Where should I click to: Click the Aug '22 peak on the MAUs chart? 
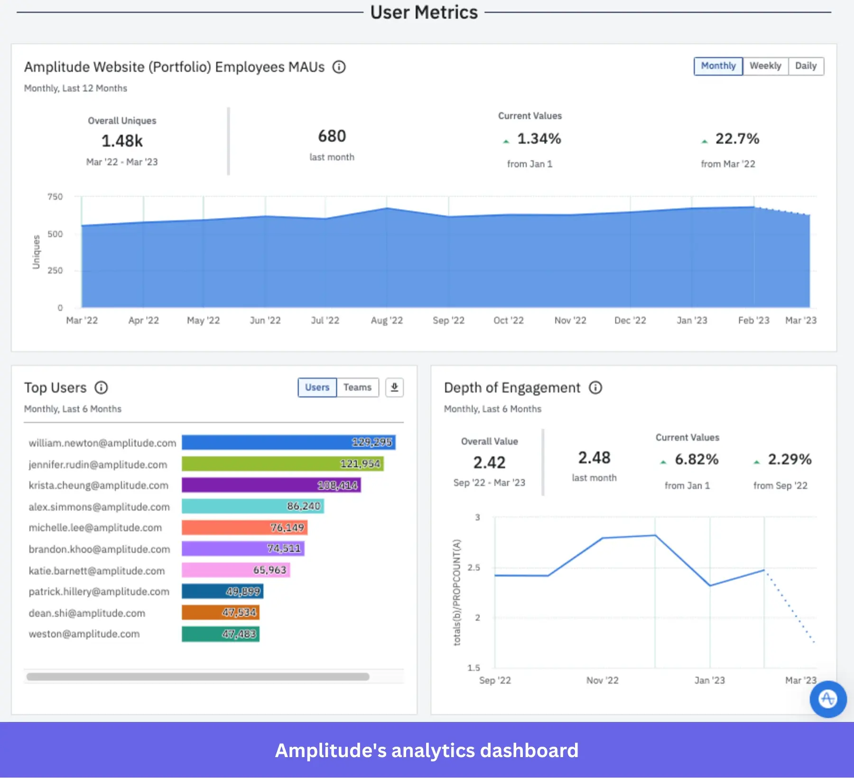386,208
